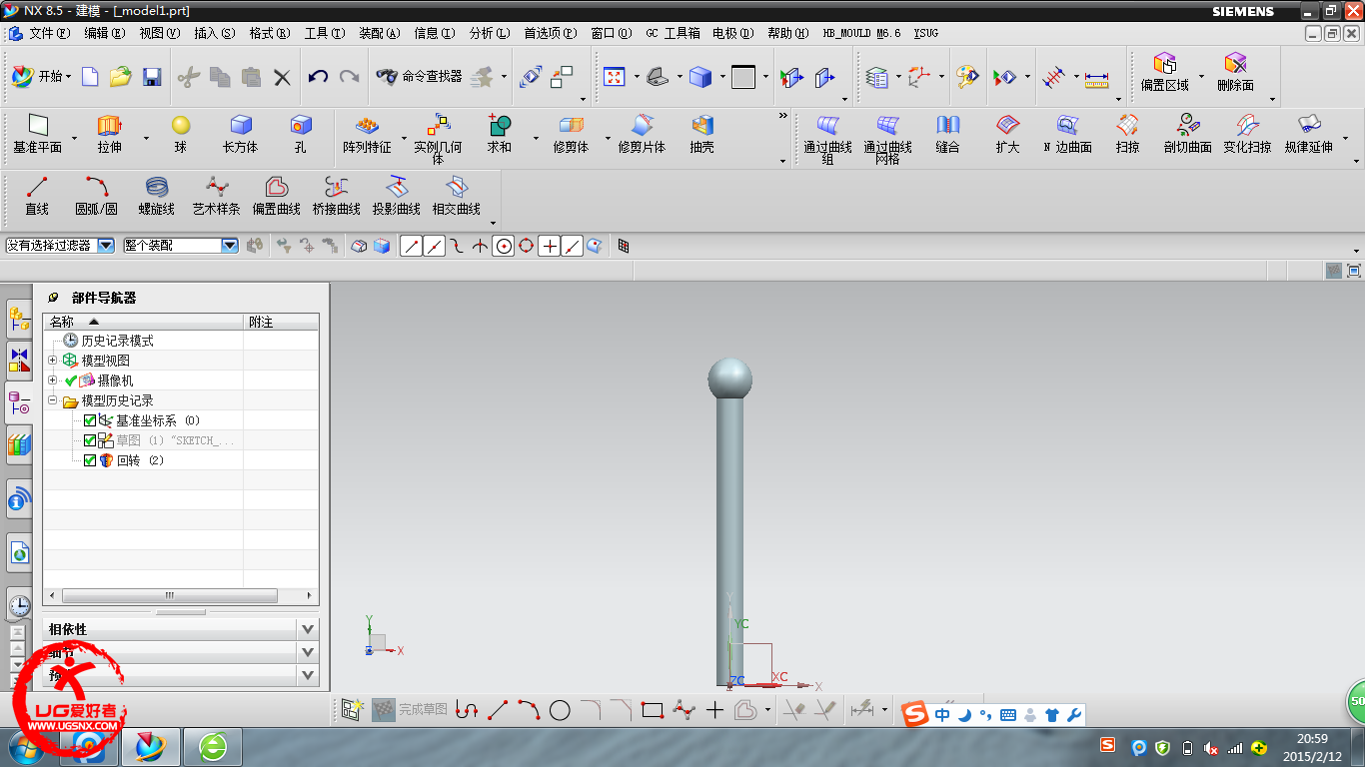Open the 分析 (Analysis) menu

coord(490,33)
